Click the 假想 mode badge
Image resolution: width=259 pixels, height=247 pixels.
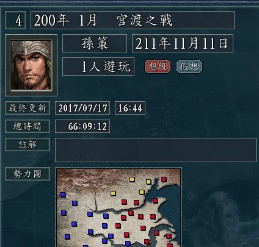[x=189, y=66]
